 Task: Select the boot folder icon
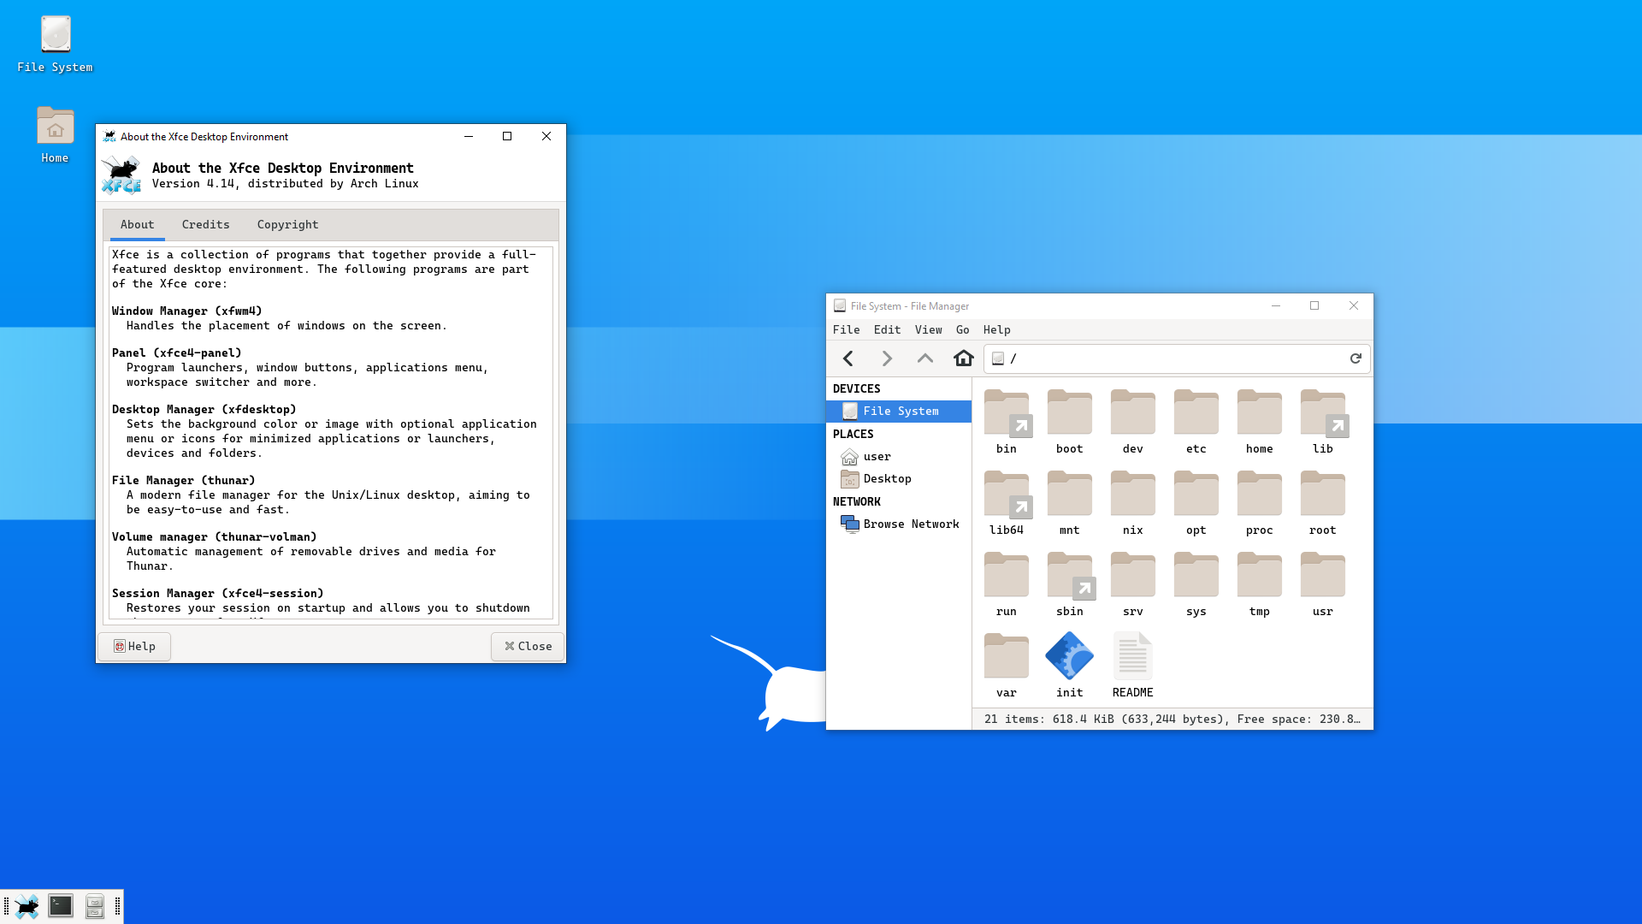coord(1070,413)
